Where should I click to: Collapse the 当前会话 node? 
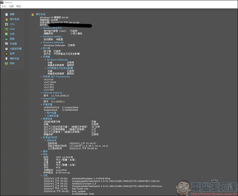pos(45,141)
